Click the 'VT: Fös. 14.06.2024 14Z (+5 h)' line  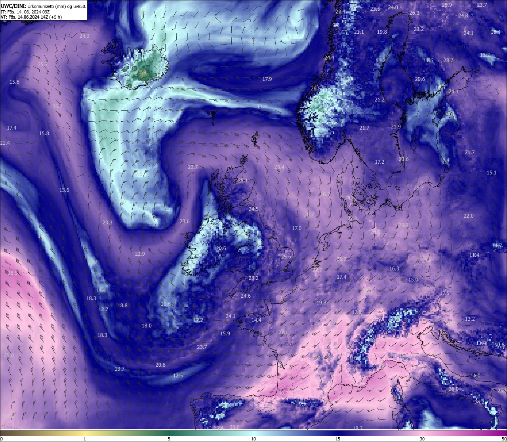(x=31, y=17)
